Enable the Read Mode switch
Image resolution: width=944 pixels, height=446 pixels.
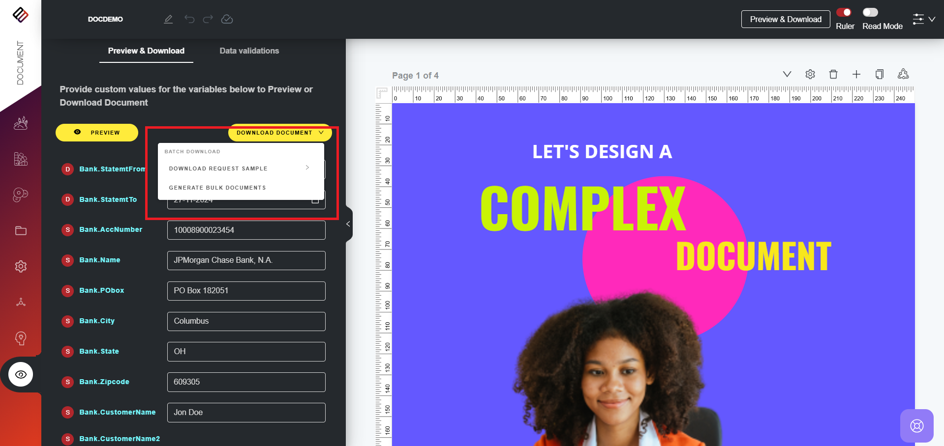870,12
